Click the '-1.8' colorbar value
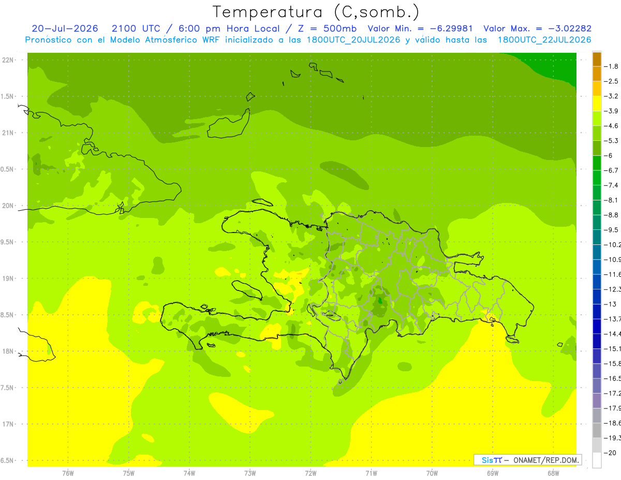Viewport: 621px width, 480px height. click(x=612, y=66)
